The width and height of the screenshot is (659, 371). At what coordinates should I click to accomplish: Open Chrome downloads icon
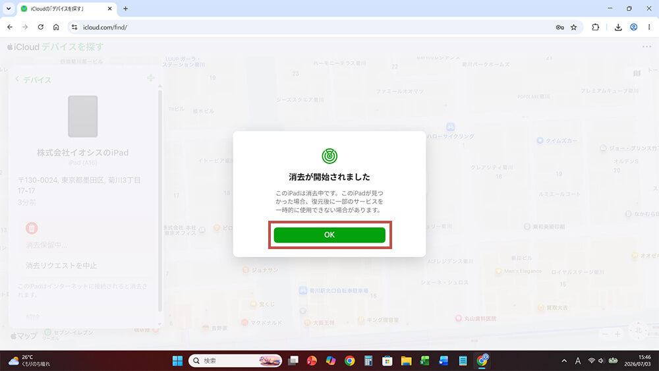pyautogui.click(x=618, y=27)
